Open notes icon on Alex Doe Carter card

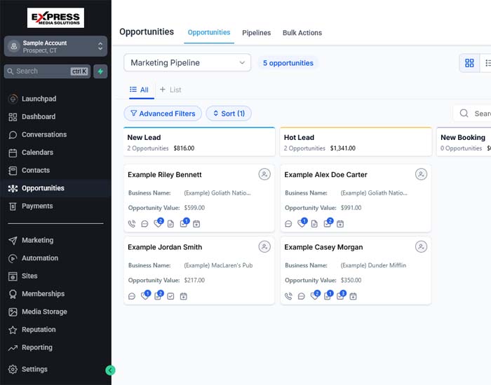click(314, 224)
